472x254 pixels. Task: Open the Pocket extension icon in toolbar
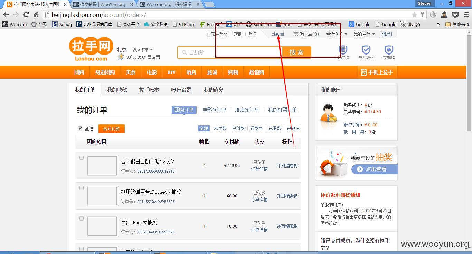(x=455, y=15)
